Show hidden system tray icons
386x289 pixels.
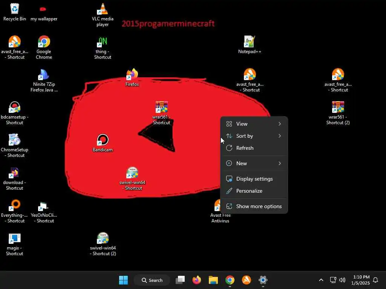321,280
